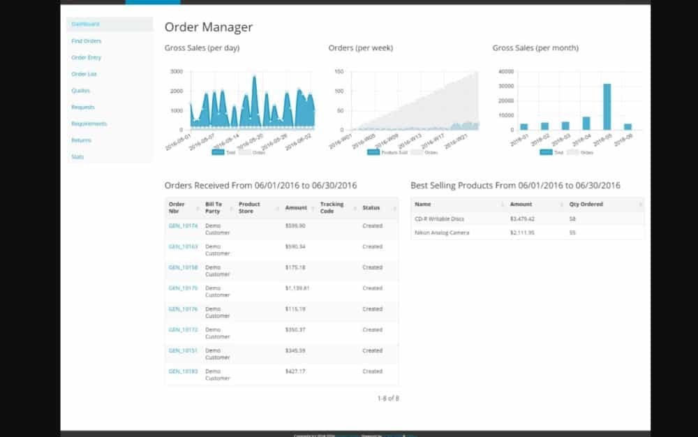
Task: Click the tallest bar in monthly Gross Sales chart
Action: (x=607, y=106)
